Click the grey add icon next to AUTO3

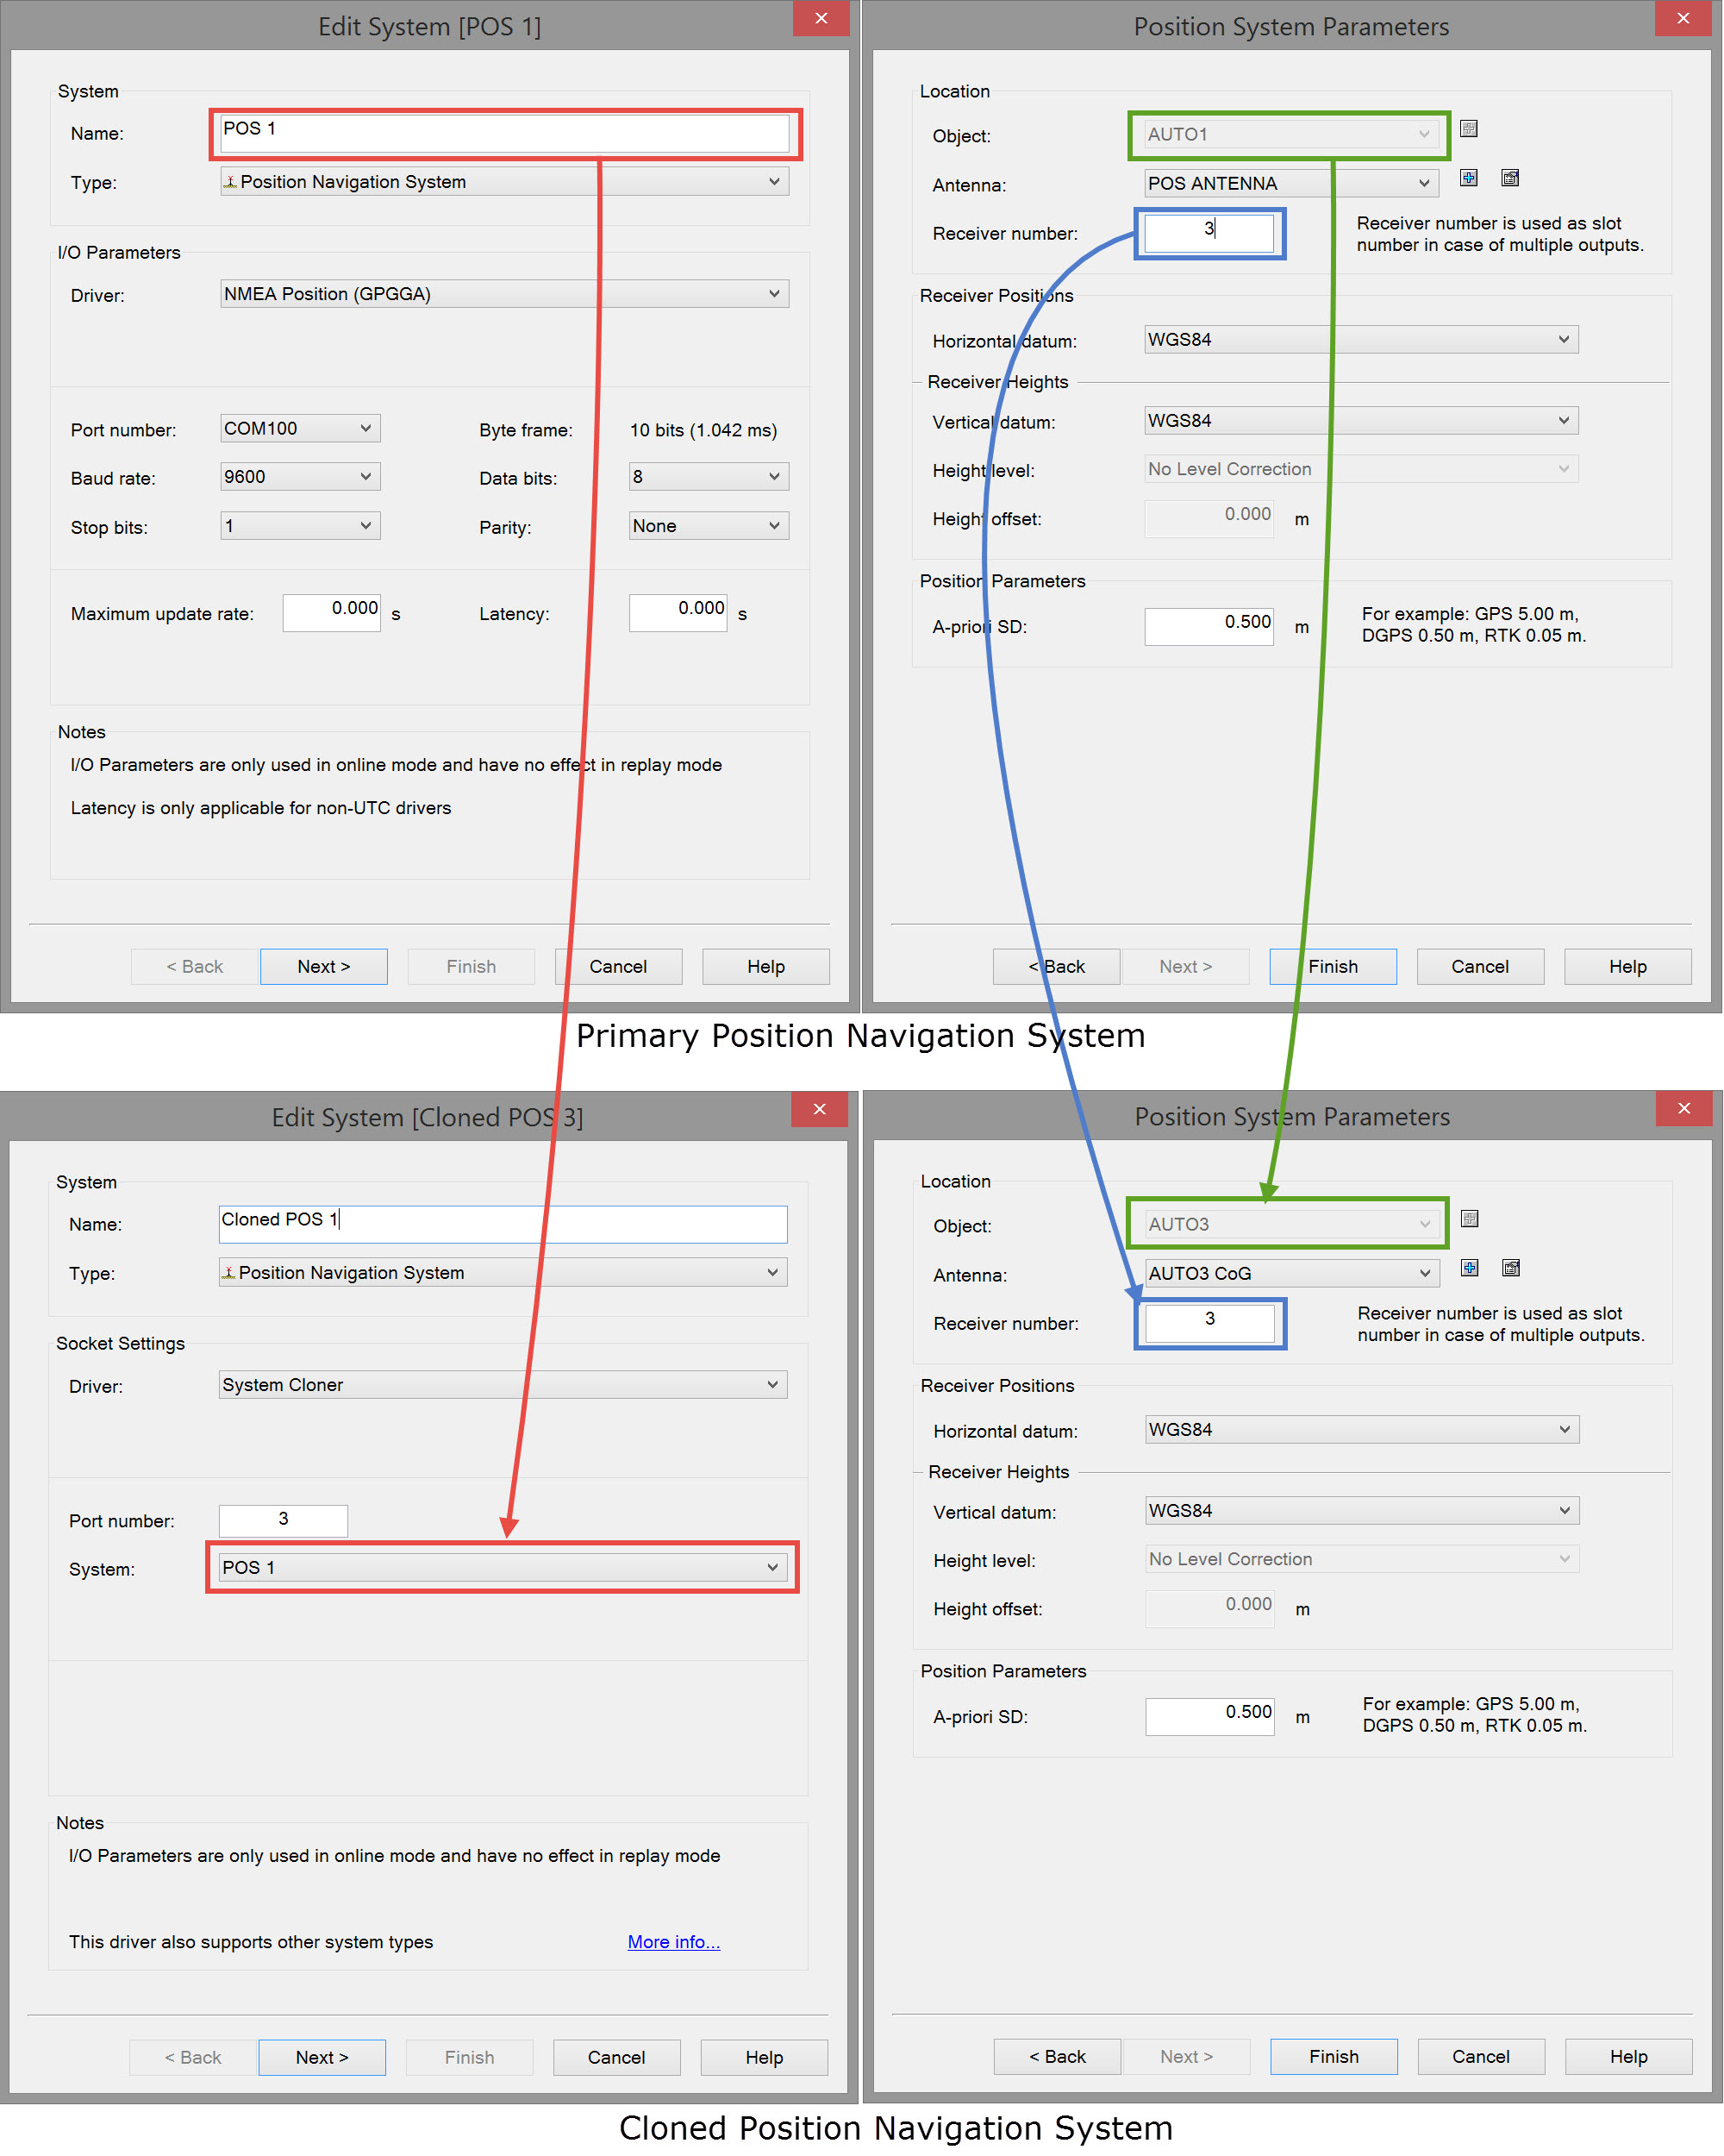[1469, 1219]
